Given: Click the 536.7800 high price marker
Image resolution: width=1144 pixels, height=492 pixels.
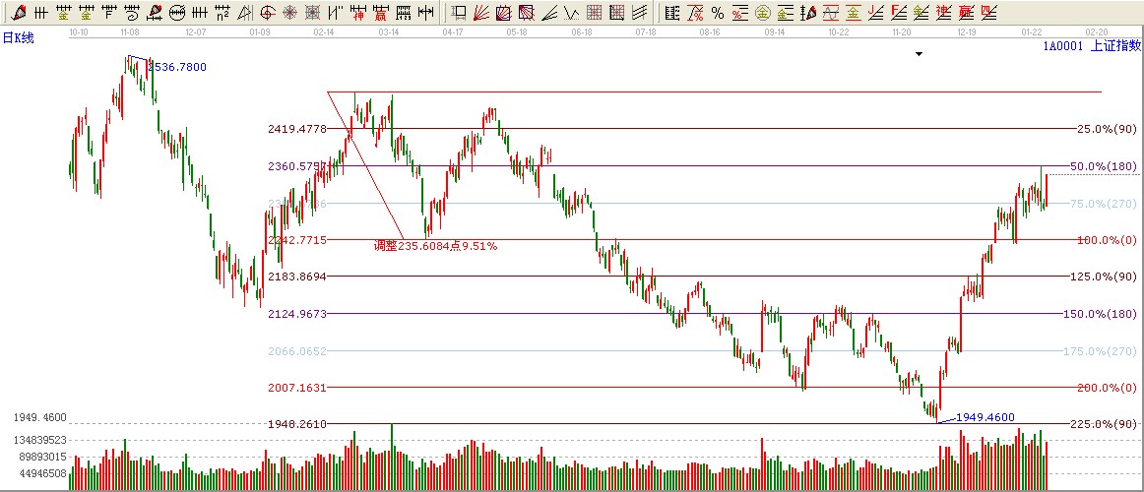Looking at the screenshot, I should coord(181,67).
